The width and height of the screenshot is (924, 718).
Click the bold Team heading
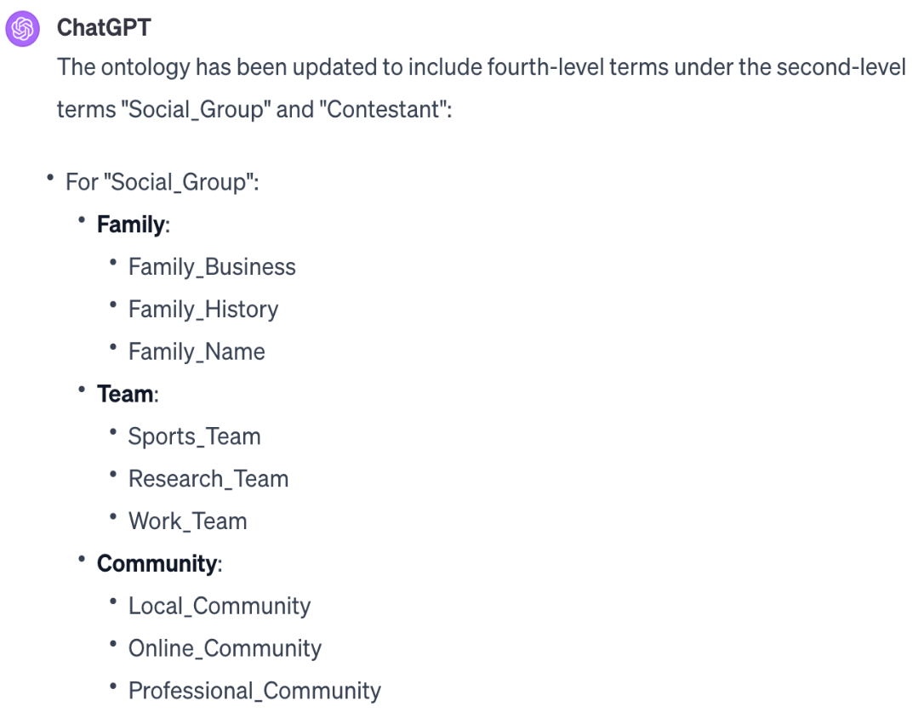(x=126, y=394)
